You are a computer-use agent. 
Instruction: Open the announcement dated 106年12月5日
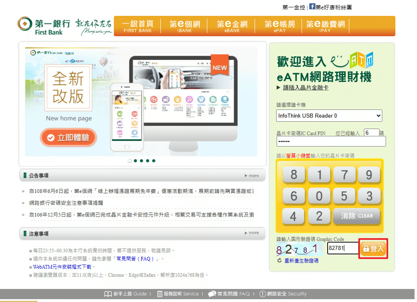(142, 214)
